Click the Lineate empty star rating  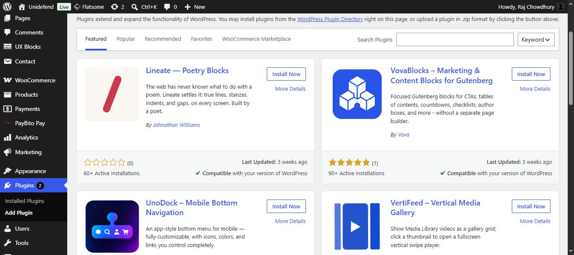click(105, 163)
